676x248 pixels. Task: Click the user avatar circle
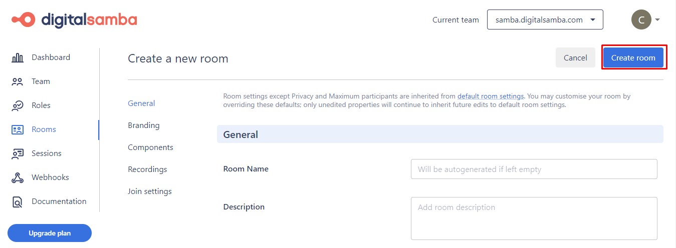(x=641, y=20)
